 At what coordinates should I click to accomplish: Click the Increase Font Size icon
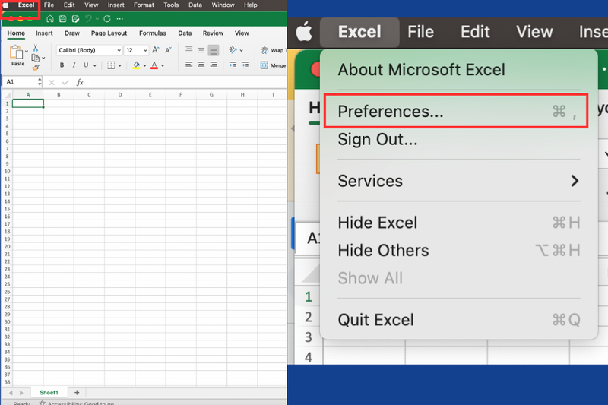(x=156, y=50)
